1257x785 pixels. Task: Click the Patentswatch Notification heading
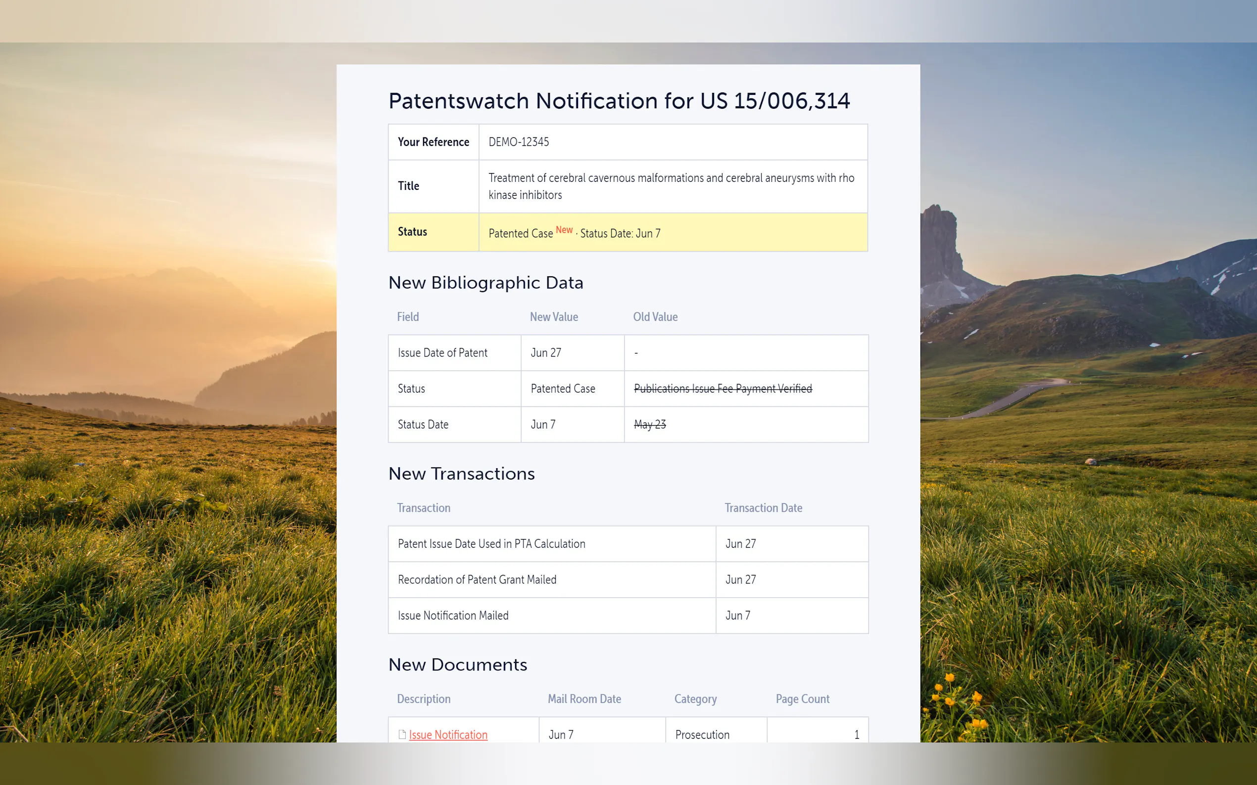click(619, 101)
